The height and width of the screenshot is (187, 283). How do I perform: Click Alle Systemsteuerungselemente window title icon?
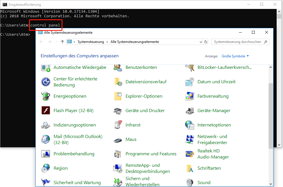tap(40, 33)
